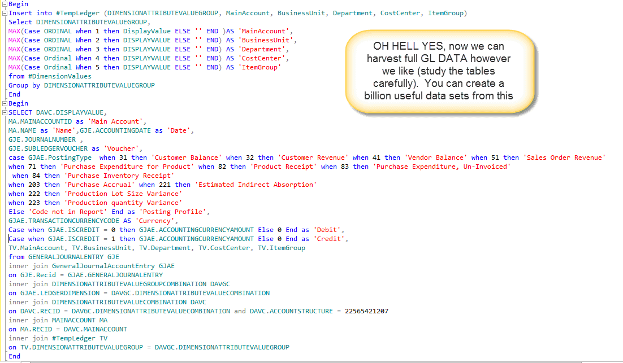
Task: Click the 'Posting Profile' alias string
Action: pyautogui.click(x=173, y=212)
